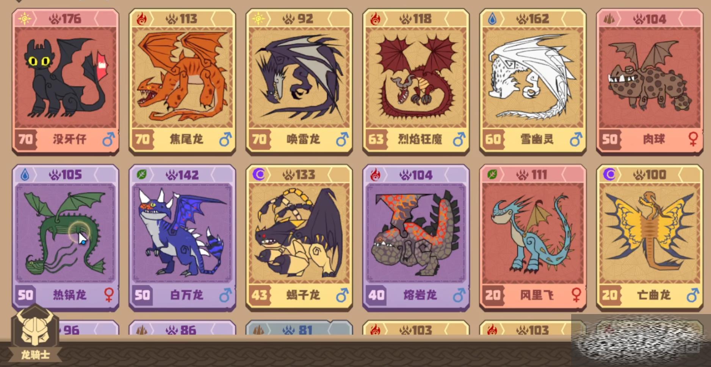Click the rock element icon on 肉球
Image resolution: width=711 pixels, height=367 pixels.
coord(609,19)
